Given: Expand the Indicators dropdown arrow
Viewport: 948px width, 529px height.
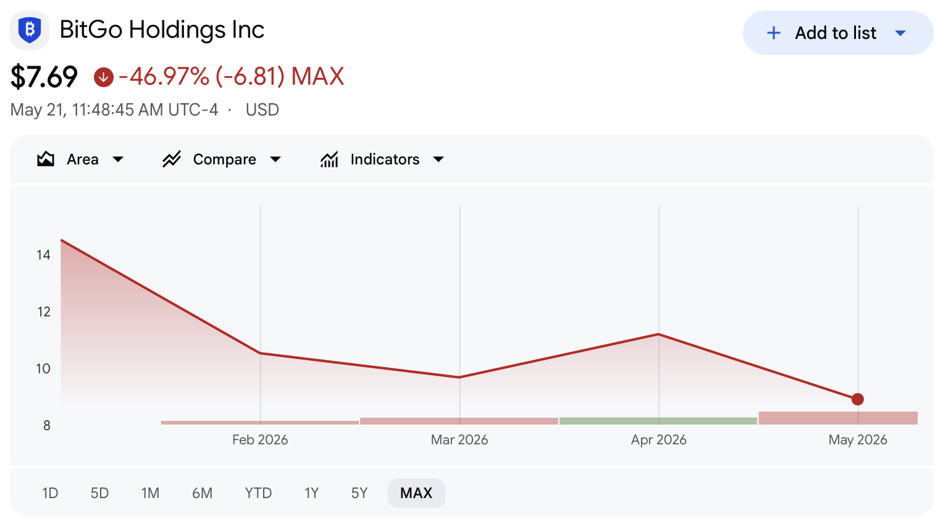Looking at the screenshot, I should 438,159.
